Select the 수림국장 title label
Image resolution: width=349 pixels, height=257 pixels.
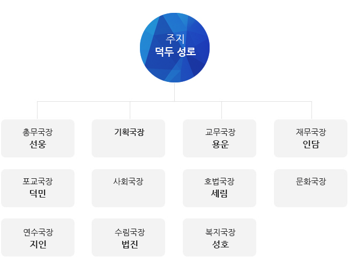point(129,232)
